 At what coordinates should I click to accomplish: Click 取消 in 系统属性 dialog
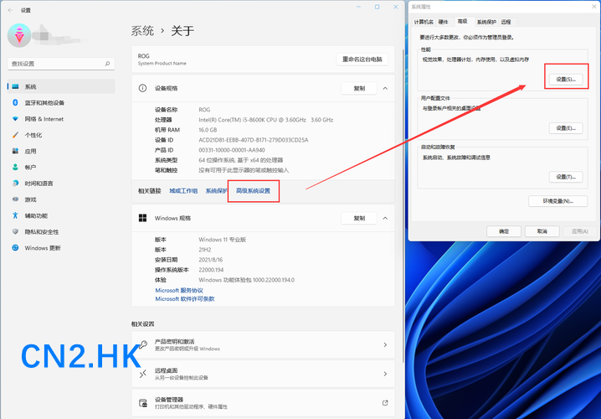click(x=542, y=231)
